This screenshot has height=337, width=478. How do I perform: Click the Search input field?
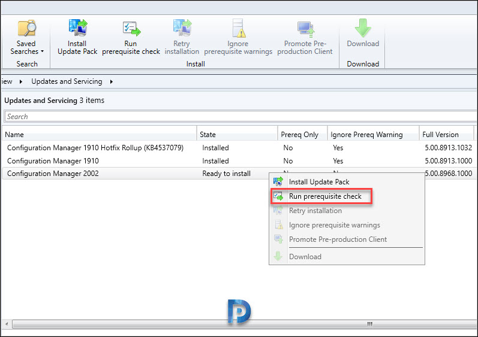tap(240, 117)
